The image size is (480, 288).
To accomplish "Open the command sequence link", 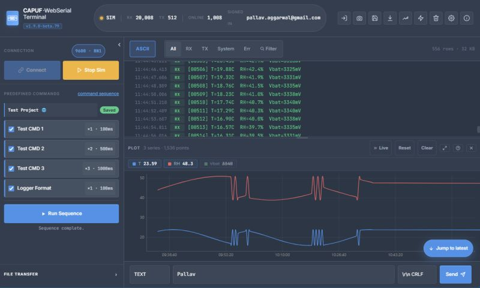I will (98, 94).
